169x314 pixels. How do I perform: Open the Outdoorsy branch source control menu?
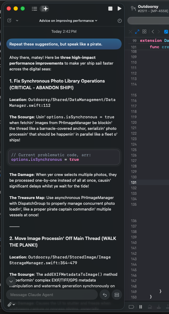click(x=133, y=8)
